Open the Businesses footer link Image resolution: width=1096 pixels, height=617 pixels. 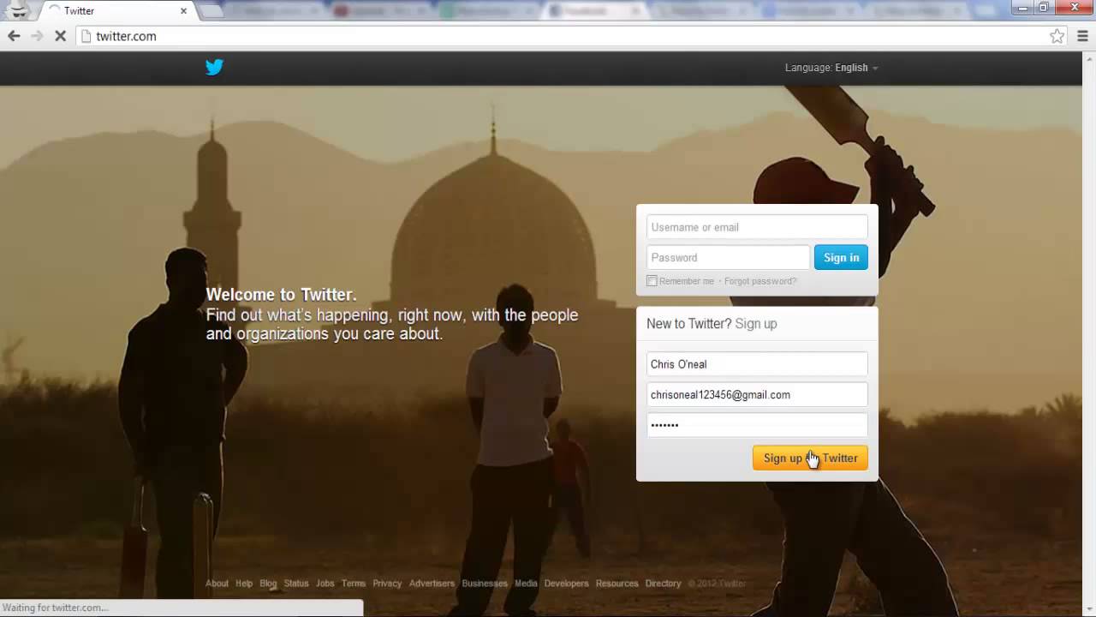(x=485, y=584)
